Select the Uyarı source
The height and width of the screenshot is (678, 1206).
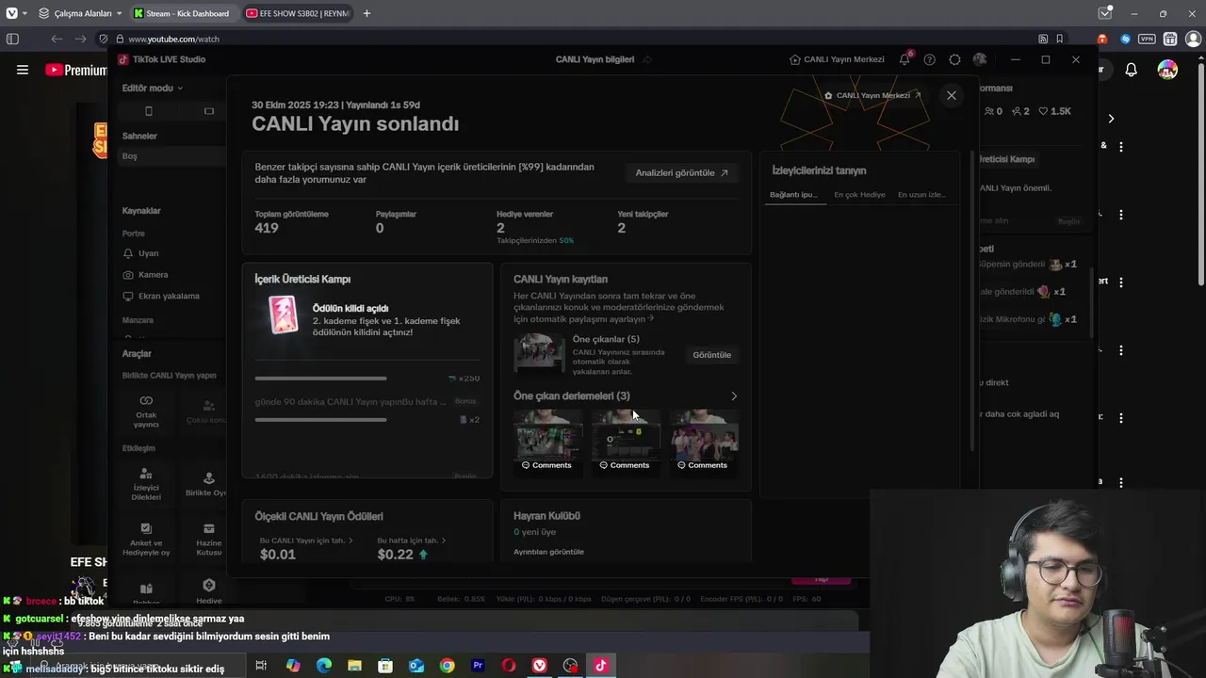coord(141,253)
